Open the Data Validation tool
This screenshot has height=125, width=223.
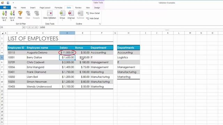coord(50,15)
